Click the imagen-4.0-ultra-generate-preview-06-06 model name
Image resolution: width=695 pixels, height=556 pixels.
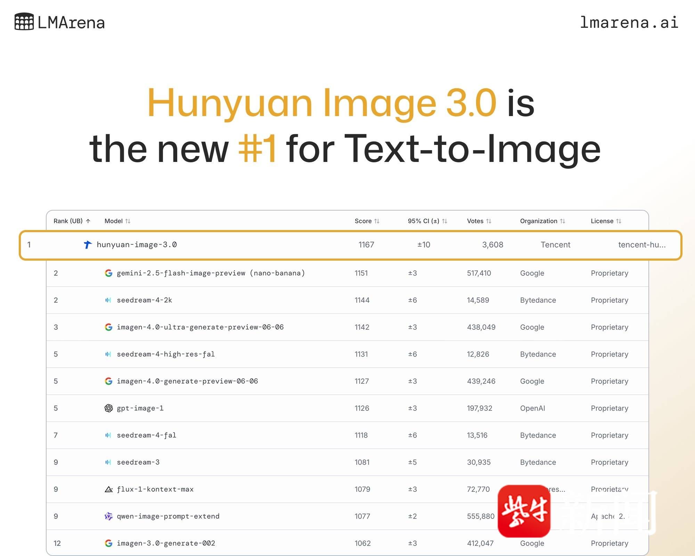point(200,327)
